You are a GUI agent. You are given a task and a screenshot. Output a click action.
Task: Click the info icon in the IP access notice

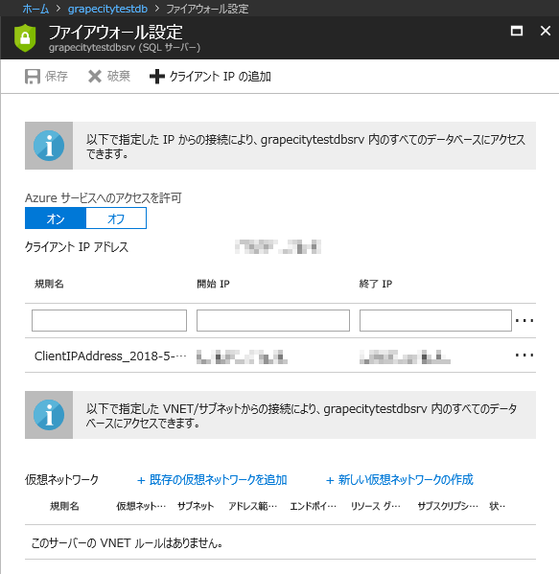49,146
